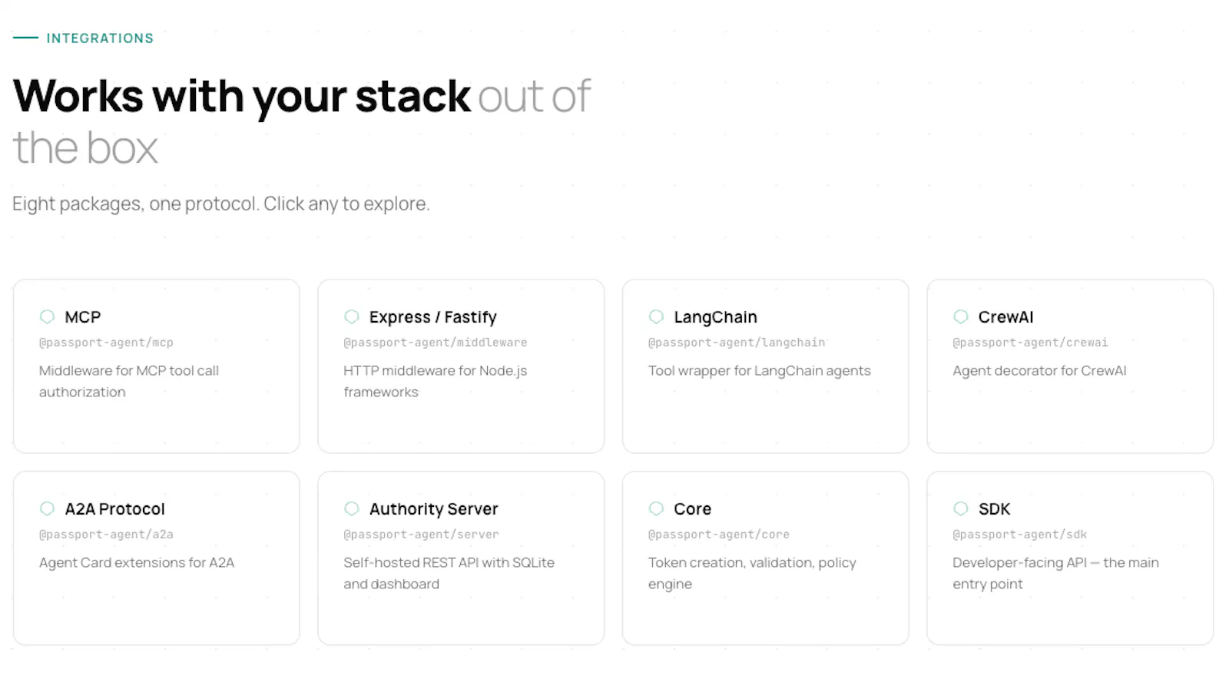
Task: Click Developer-facing API description on SDK card
Action: pos(1055,573)
